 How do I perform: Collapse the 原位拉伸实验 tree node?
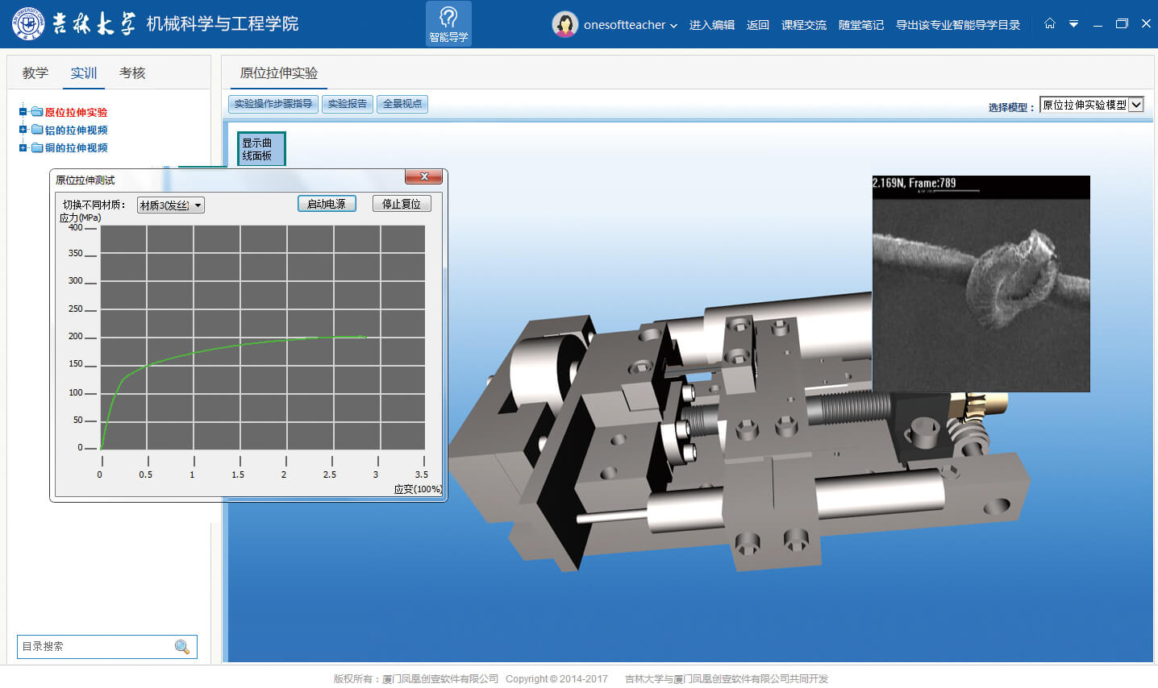pyautogui.click(x=23, y=112)
